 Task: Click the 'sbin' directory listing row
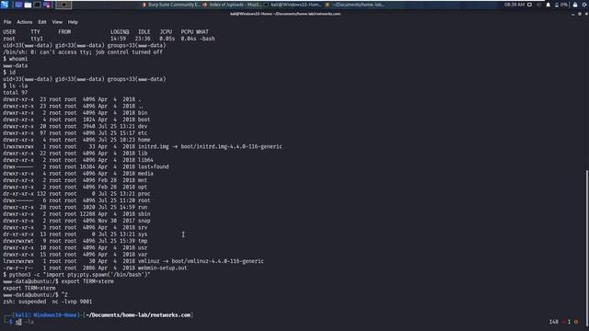[x=76, y=214]
